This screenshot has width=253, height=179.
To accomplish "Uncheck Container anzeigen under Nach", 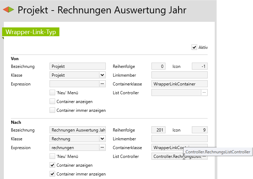I will [52, 165].
